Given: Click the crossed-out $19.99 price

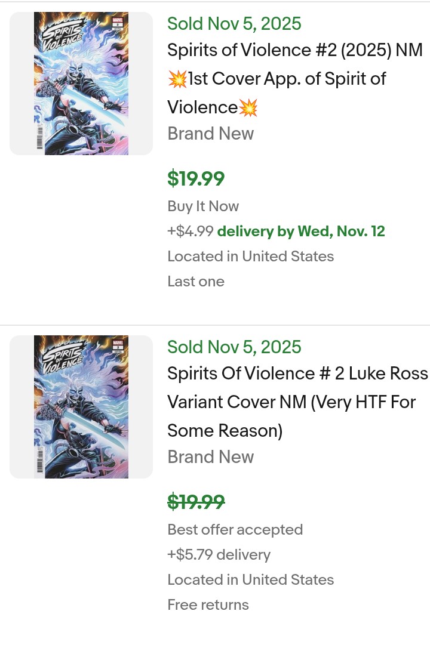Looking at the screenshot, I should coord(196,502).
